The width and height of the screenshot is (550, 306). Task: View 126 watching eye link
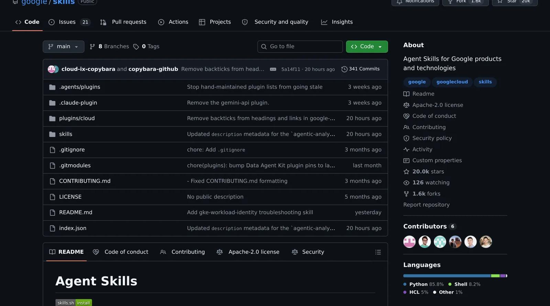427,183
